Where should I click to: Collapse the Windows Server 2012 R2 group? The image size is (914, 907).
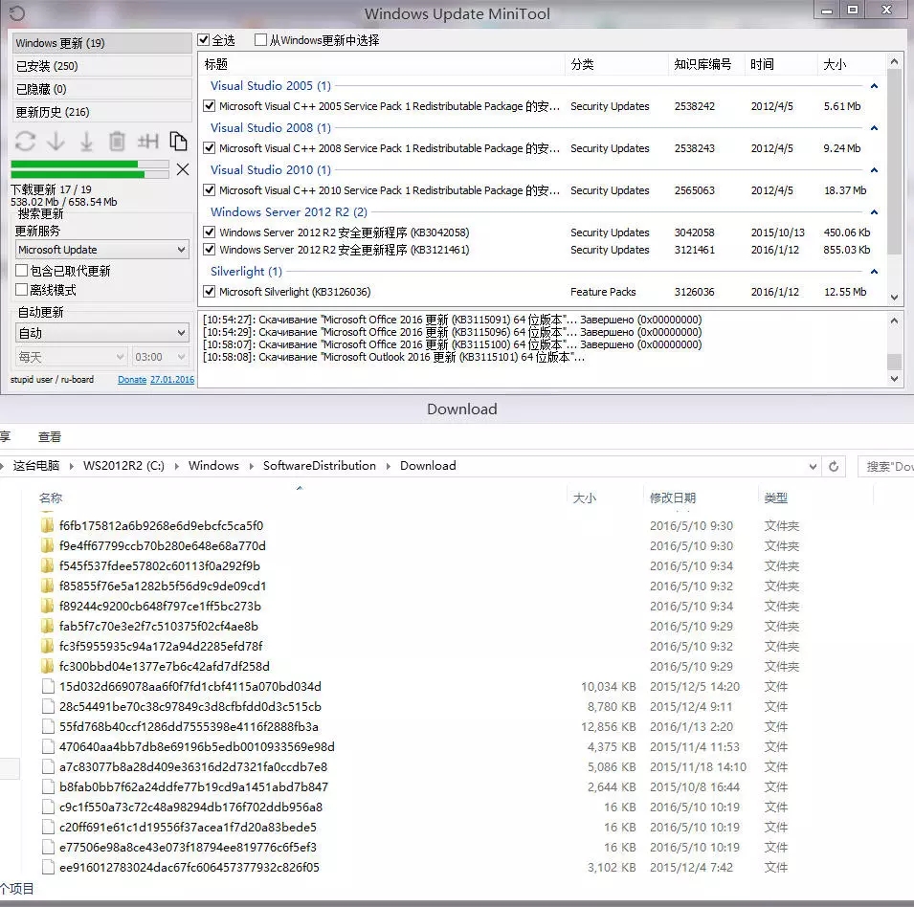click(x=873, y=212)
